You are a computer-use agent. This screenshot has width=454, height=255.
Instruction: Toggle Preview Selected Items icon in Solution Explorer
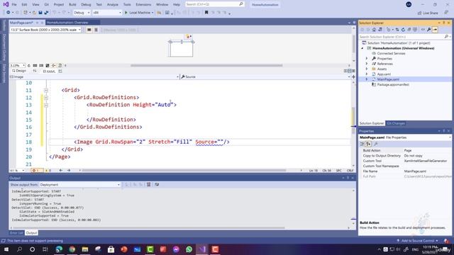pyautogui.click(x=435, y=30)
